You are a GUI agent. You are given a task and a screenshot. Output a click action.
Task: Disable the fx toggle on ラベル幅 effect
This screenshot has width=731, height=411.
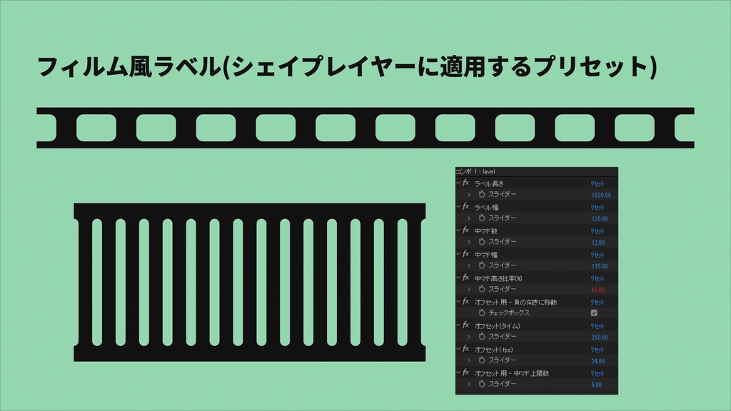tap(464, 208)
